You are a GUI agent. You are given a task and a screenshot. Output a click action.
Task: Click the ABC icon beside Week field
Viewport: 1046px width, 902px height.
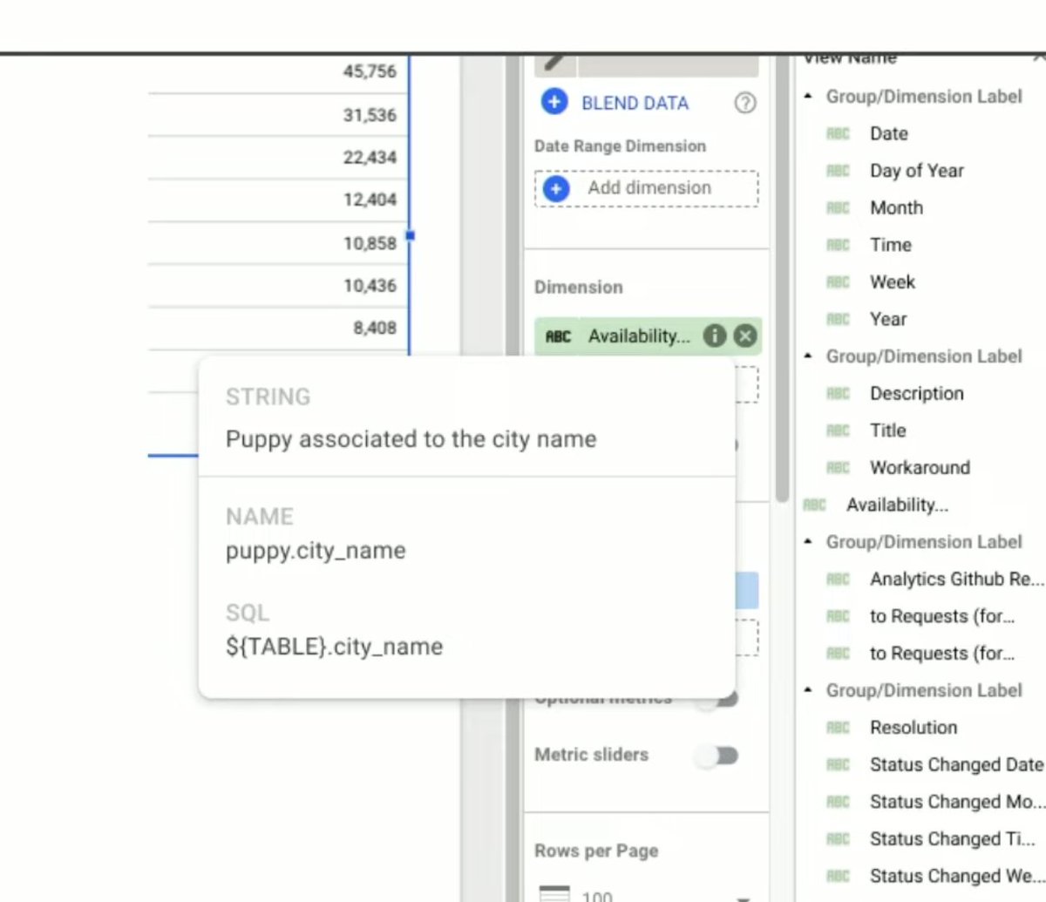click(x=838, y=282)
